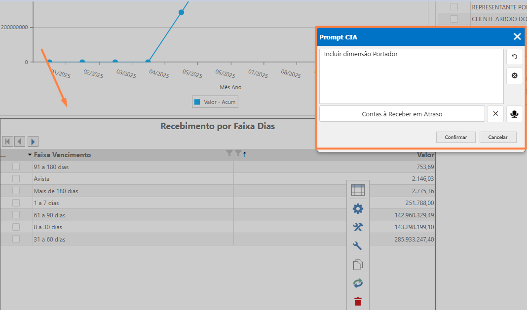
Task: Go to the previous table page
Action: pyautogui.click(x=20, y=141)
